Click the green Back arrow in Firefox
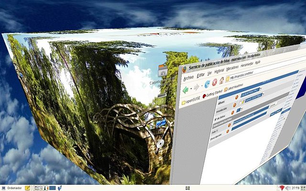This screenshot has width=306, height=191. point(185,90)
